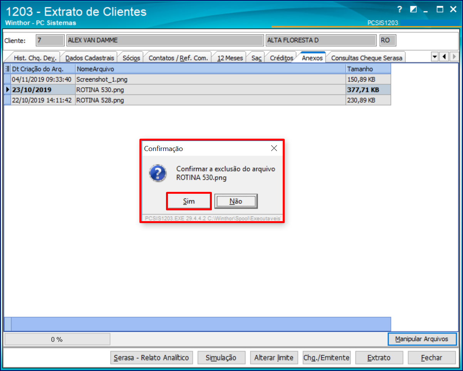Image resolution: width=463 pixels, height=371 pixels.
Task: Switch to the Hist. Chq. Dev. tab
Action: pyautogui.click(x=35, y=58)
